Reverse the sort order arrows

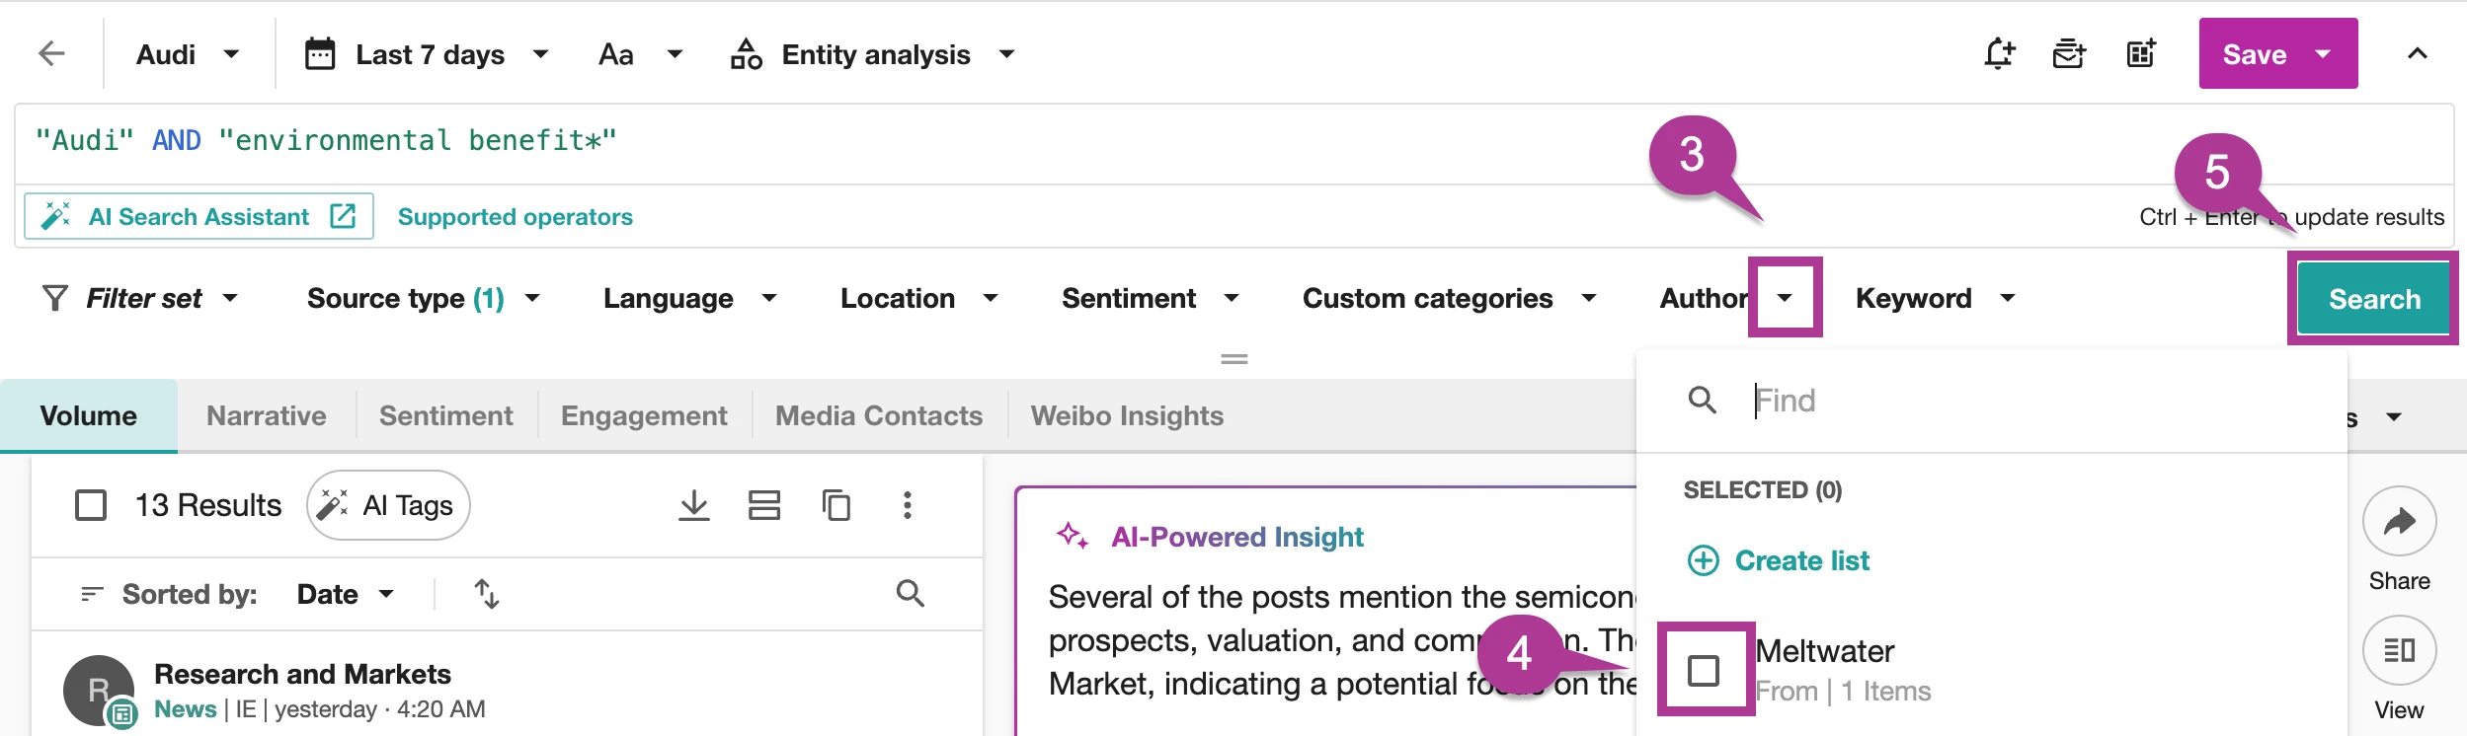coord(487,594)
